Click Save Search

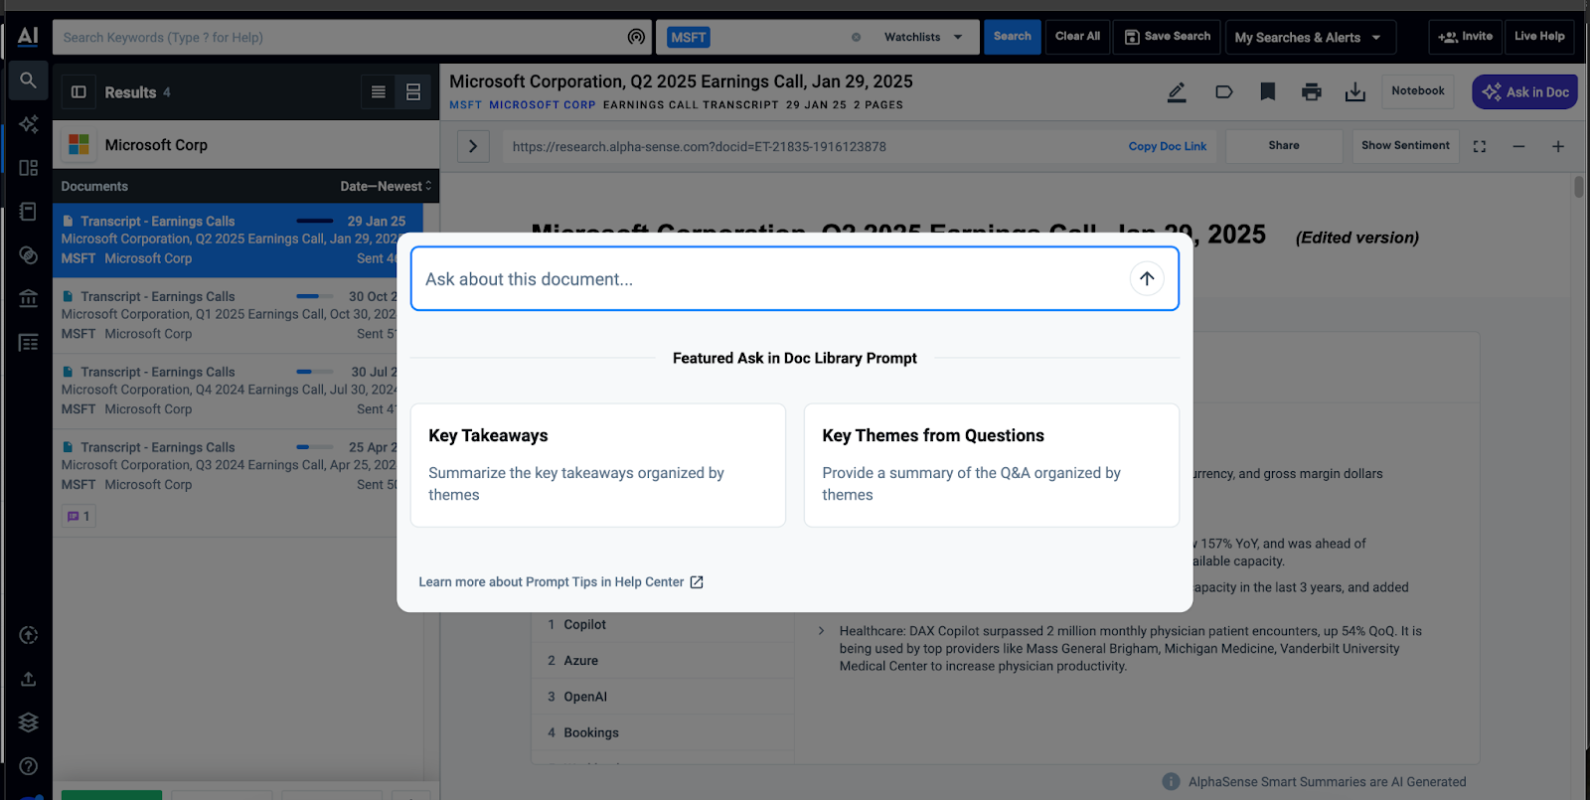point(1167,37)
